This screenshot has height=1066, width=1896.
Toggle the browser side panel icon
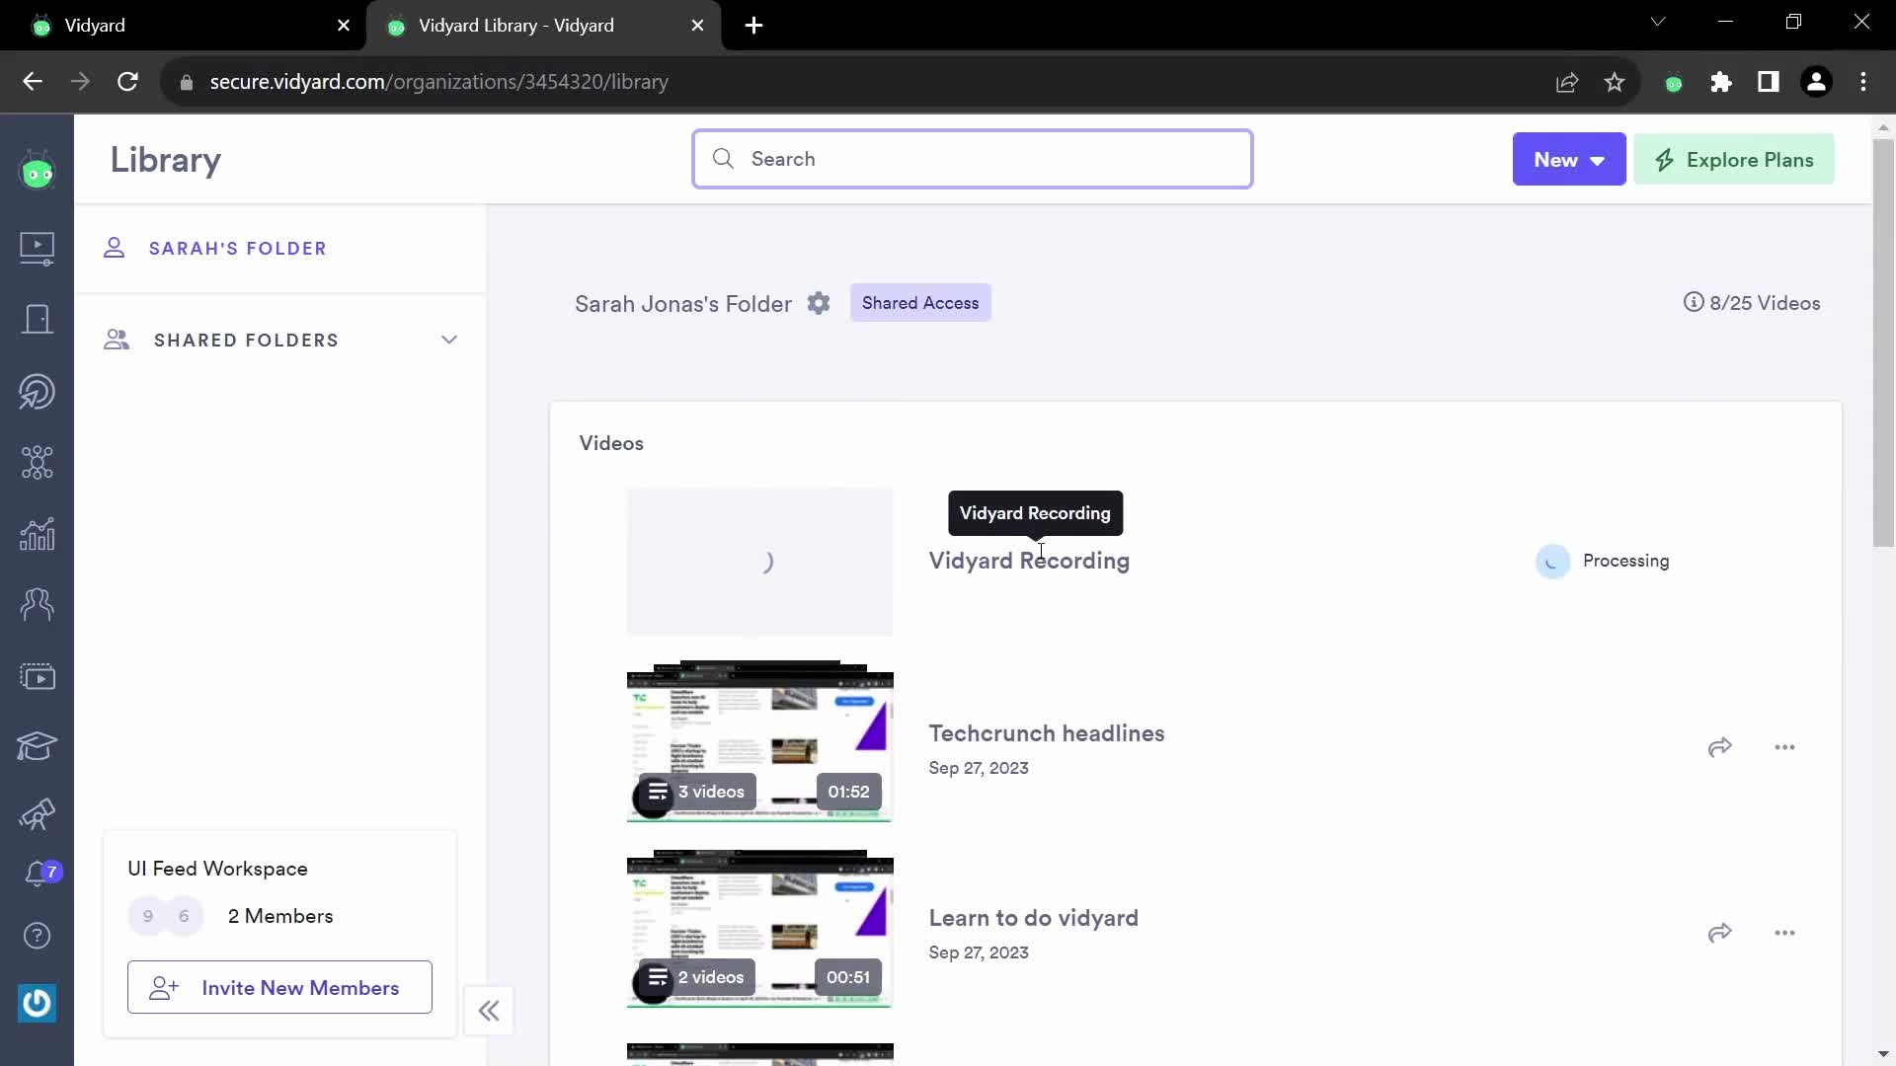[x=1769, y=82]
